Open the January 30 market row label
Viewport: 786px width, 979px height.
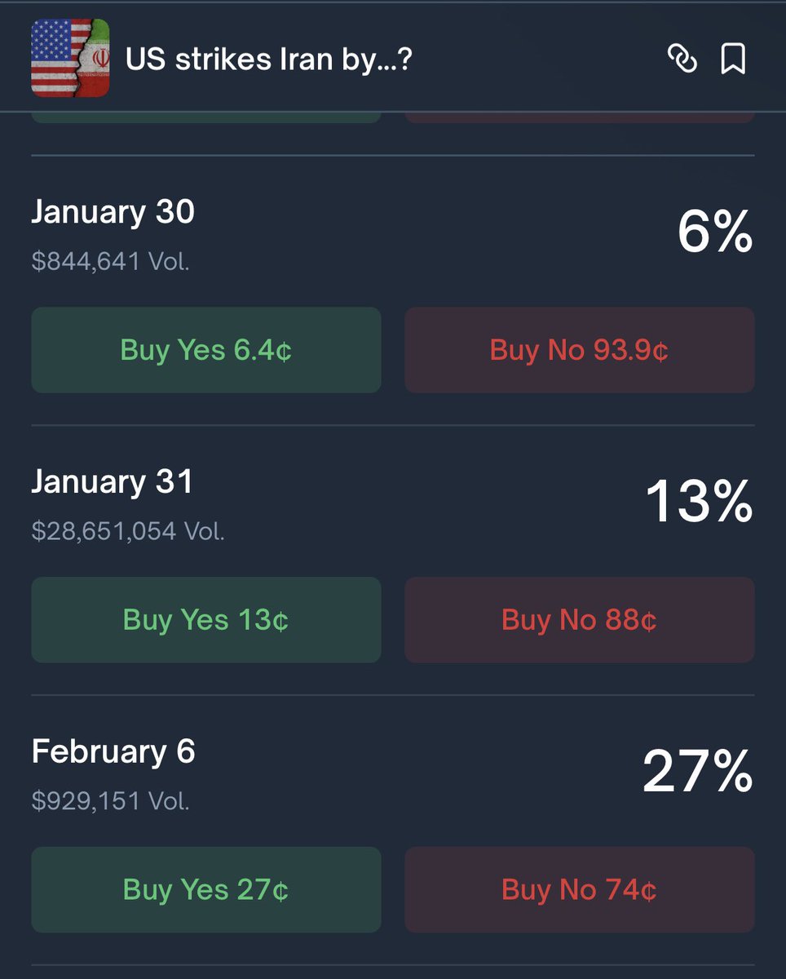(x=113, y=212)
